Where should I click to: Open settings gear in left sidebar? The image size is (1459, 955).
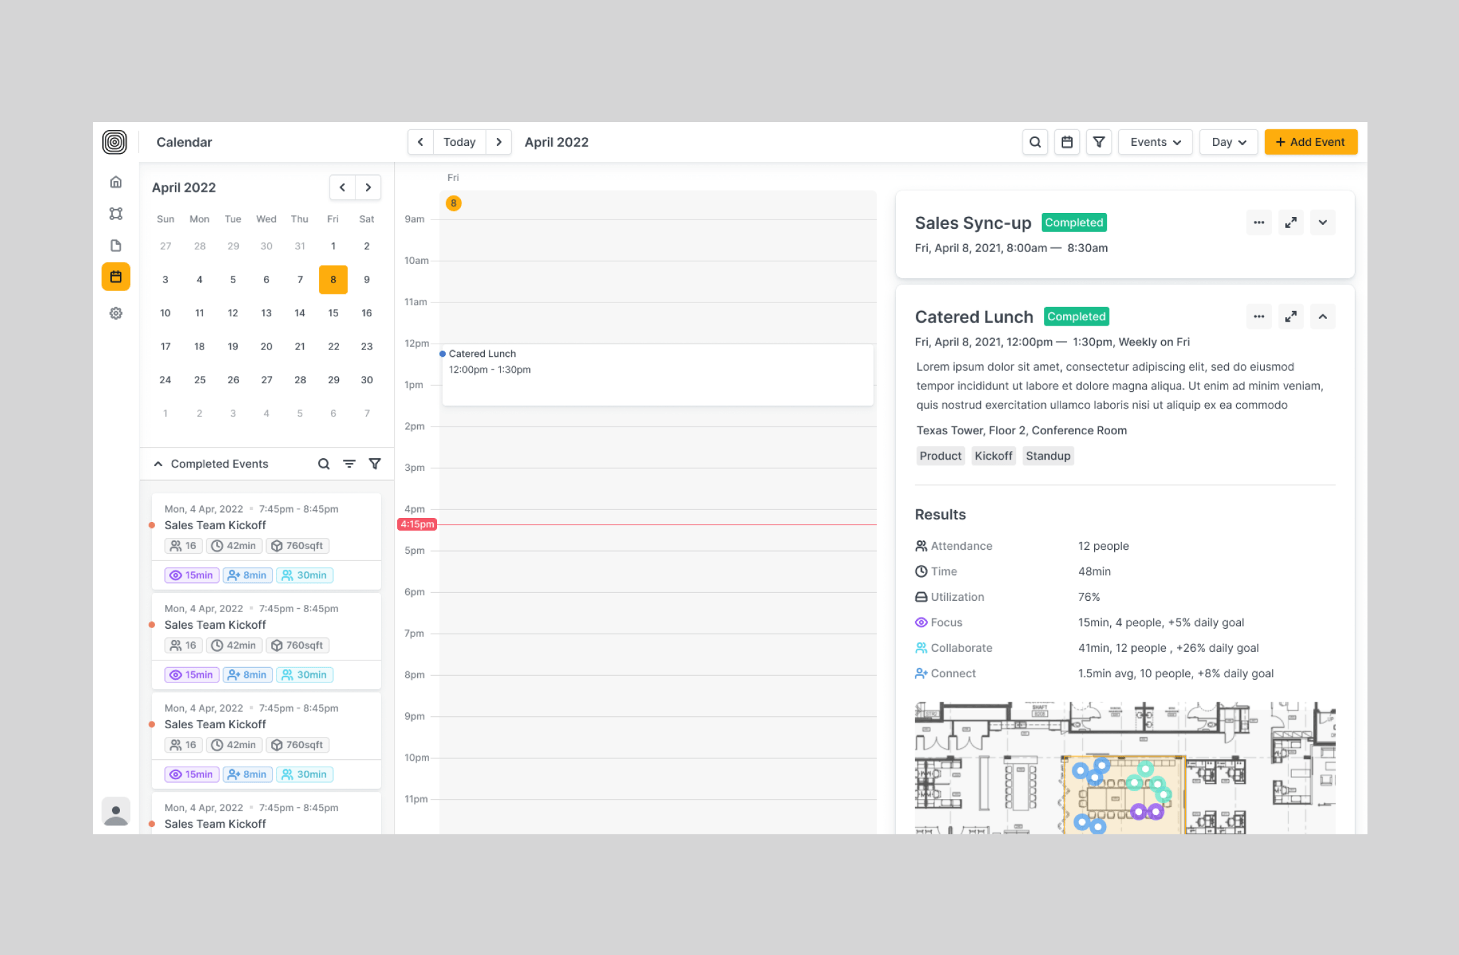[x=116, y=313]
